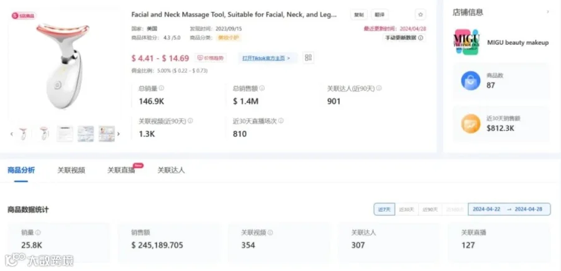Screen dimensions: 561x271
Task: Show next product thumbnails with right arrow
Action: pos(118,134)
